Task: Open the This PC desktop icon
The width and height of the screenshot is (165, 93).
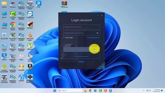Action: coord(4,15)
